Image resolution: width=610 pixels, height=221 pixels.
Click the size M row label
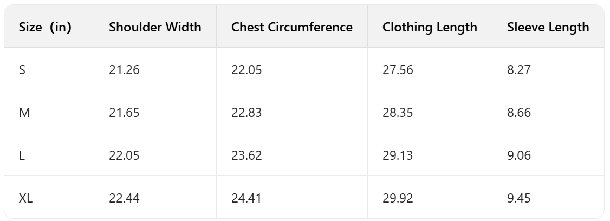[x=24, y=113]
